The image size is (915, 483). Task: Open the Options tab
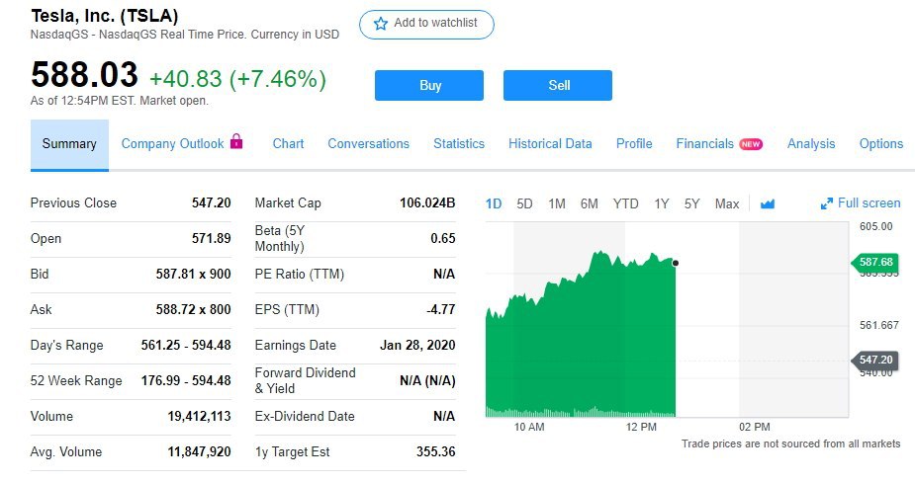(x=881, y=144)
